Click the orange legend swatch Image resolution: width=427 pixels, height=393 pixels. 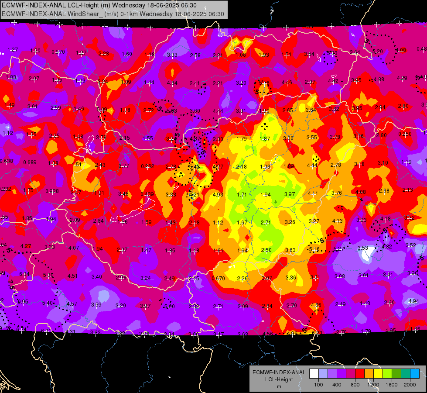pos(369,374)
